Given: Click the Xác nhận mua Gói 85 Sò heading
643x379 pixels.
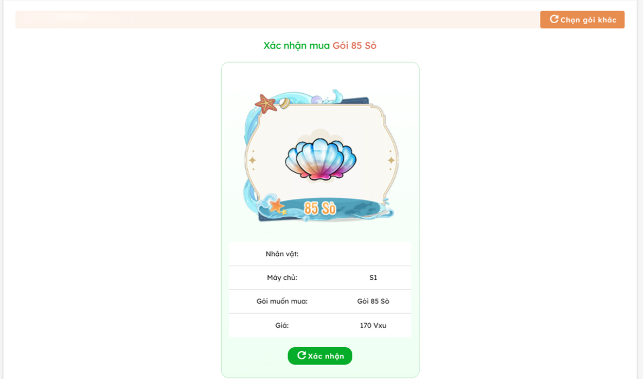Looking at the screenshot, I should coord(320,46).
